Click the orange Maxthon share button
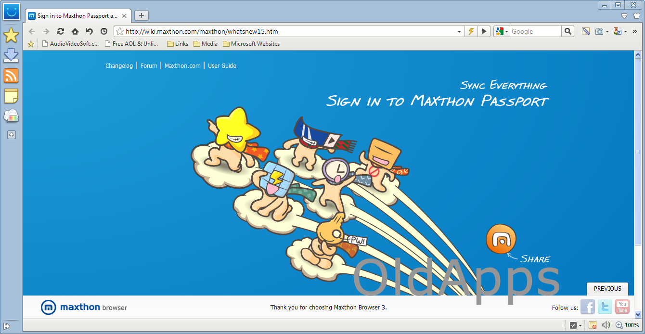The image size is (645, 334). point(501,239)
